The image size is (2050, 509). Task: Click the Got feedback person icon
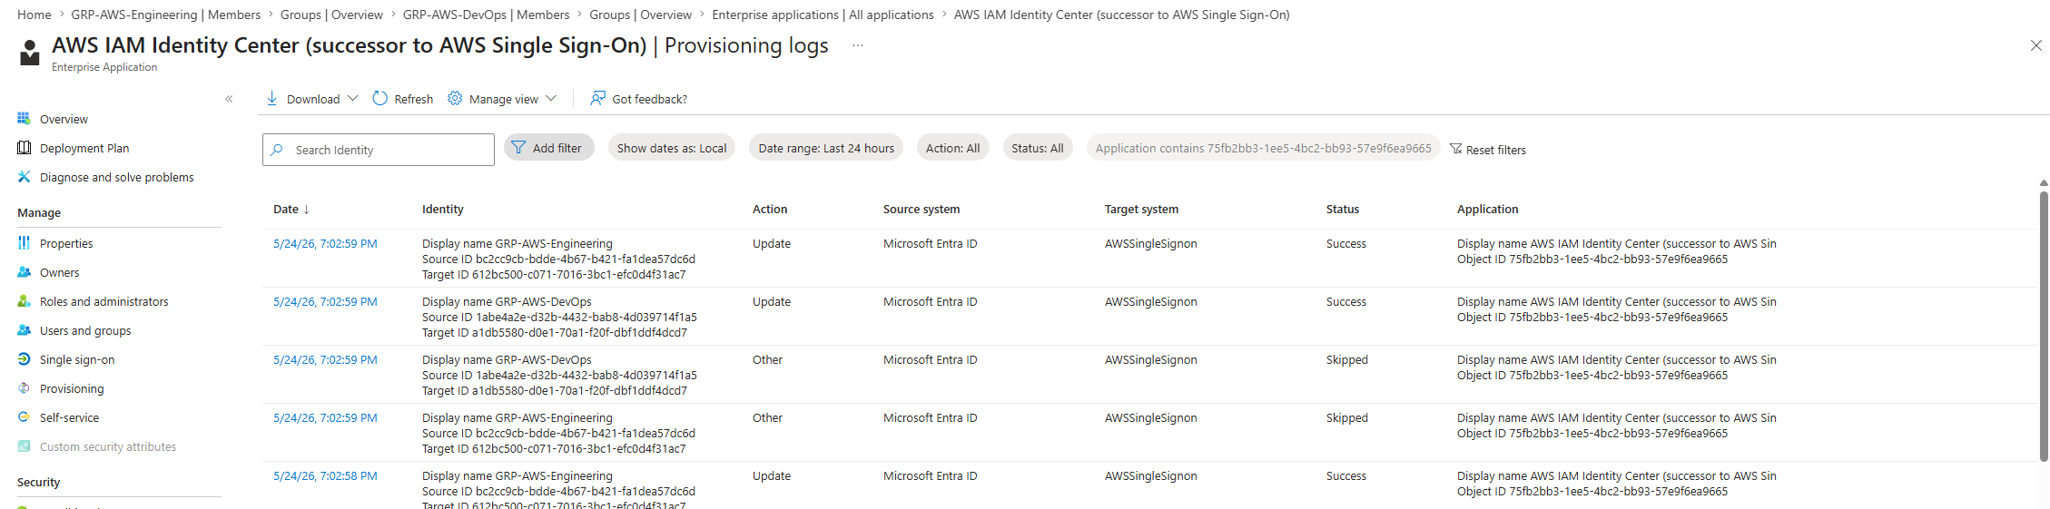pos(597,98)
